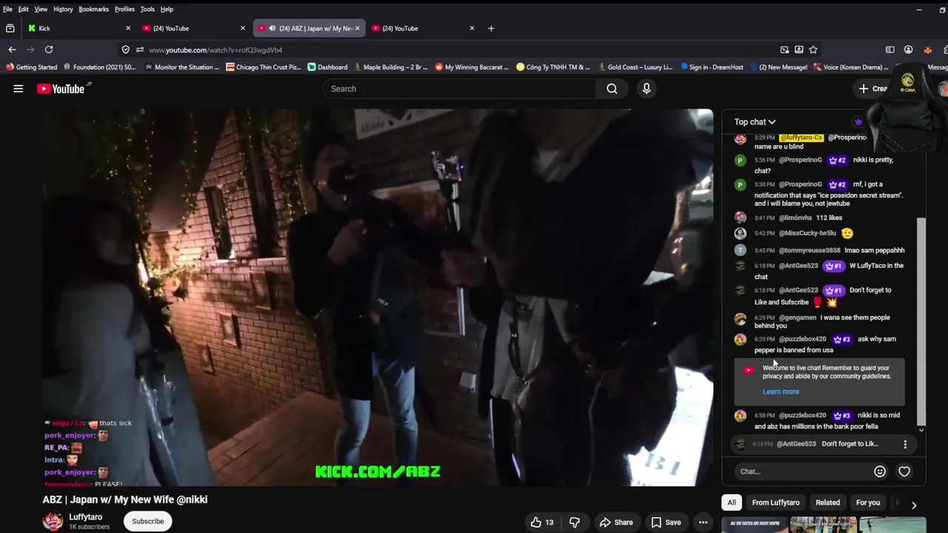Bookmark this page with the star

coord(813,50)
